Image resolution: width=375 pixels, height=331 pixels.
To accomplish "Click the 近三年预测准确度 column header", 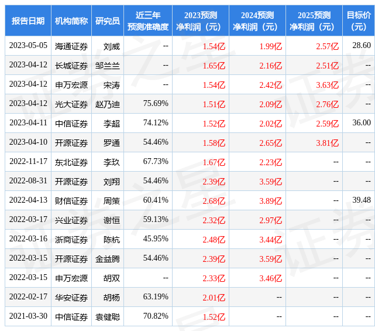I will pyautogui.click(x=148, y=21).
